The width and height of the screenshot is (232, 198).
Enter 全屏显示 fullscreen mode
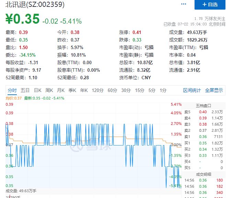pyautogui.click(x=214, y=90)
